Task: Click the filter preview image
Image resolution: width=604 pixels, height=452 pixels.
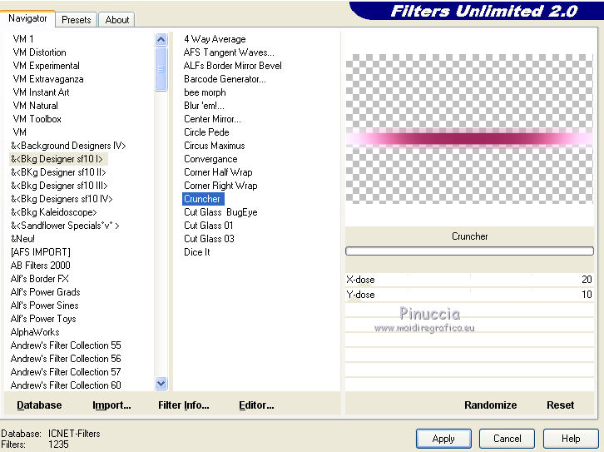Action: (469, 129)
